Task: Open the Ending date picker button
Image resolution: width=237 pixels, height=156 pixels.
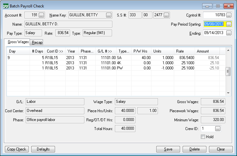Action: (x=229, y=33)
